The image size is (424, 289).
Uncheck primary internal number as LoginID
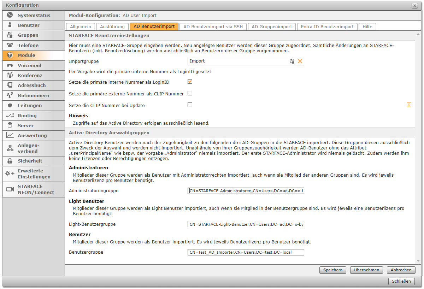point(190,82)
